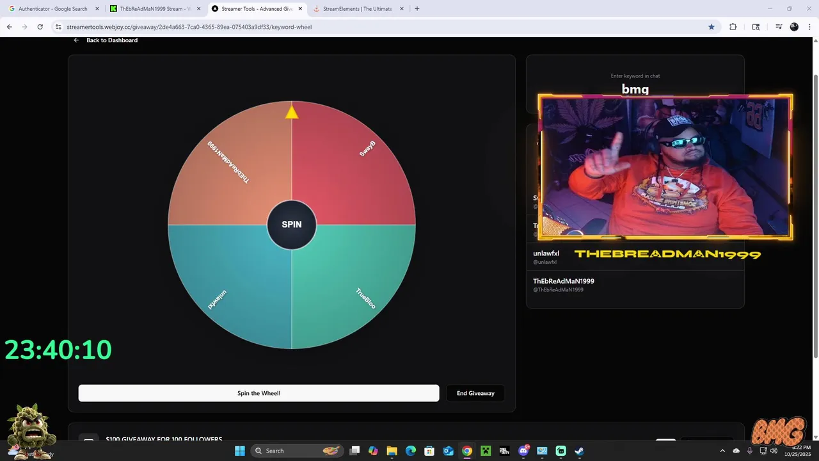This screenshot has height=461, width=819.
Task: Click the site information icon in address bar
Action: pos(58,27)
